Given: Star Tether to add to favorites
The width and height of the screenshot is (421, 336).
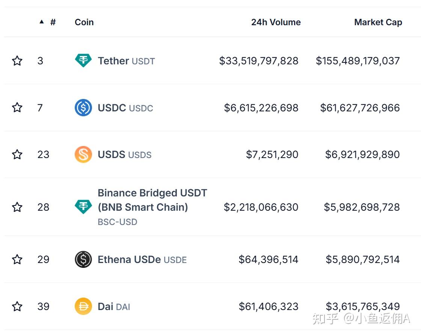Looking at the screenshot, I should pos(17,61).
